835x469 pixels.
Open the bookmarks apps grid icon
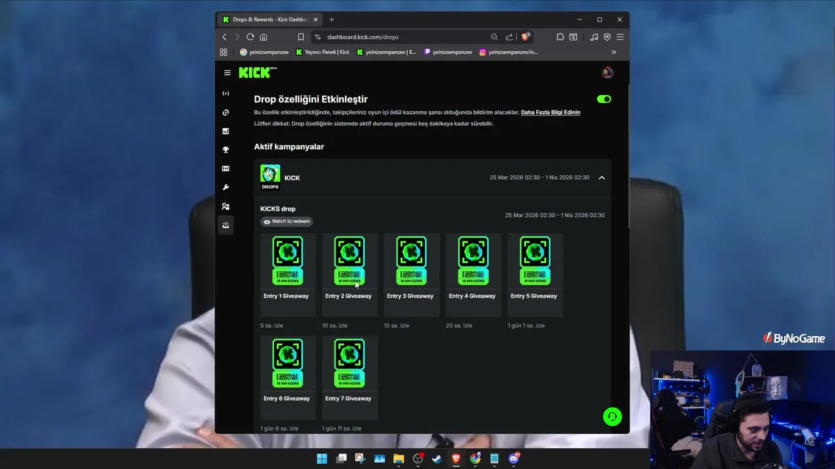224,52
